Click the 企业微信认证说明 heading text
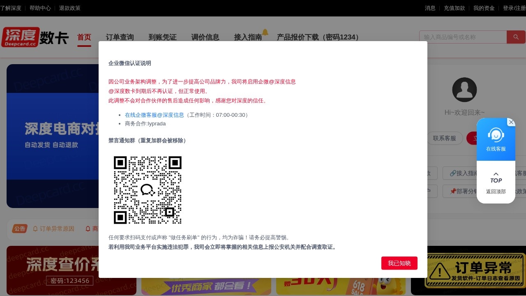 [130, 63]
